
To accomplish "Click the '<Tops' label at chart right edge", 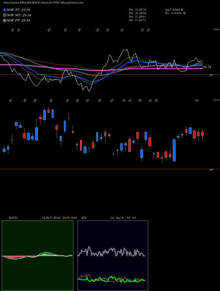I will click(216, 30).
